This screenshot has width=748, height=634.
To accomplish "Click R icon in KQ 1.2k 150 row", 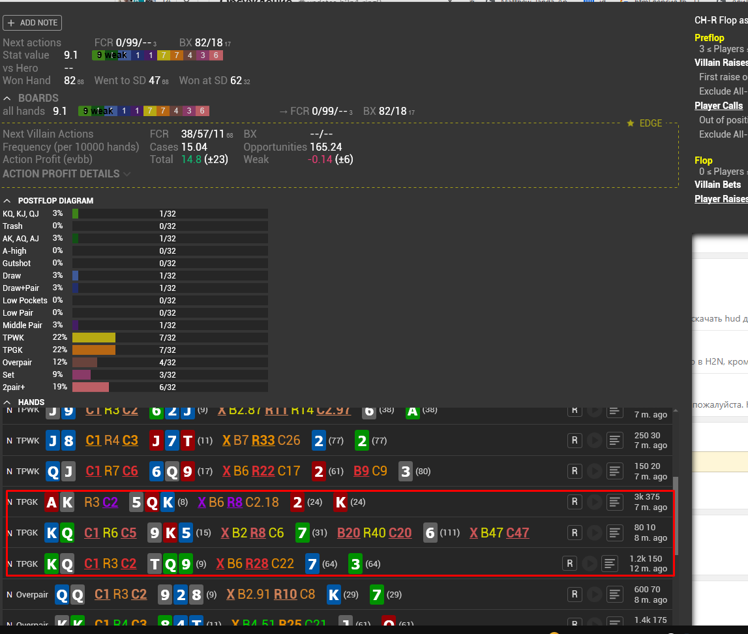I will pyautogui.click(x=569, y=564).
